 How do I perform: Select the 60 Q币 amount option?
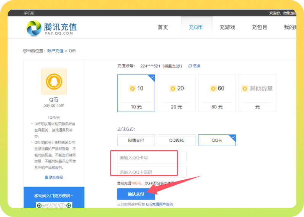pos(217,93)
